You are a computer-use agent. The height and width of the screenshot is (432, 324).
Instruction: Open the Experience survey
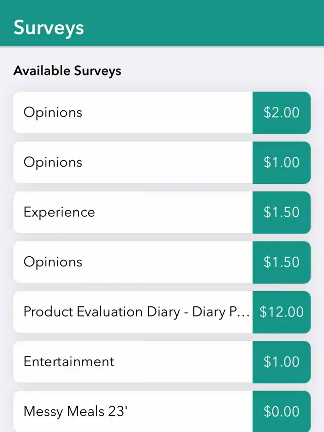click(59, 212)
